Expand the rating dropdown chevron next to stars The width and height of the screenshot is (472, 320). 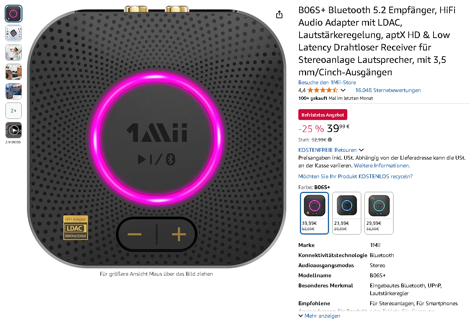(x=343, y=90)
